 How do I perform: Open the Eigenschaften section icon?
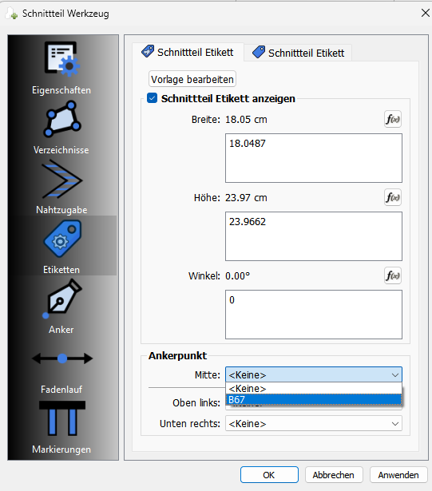tap(61, 59)
